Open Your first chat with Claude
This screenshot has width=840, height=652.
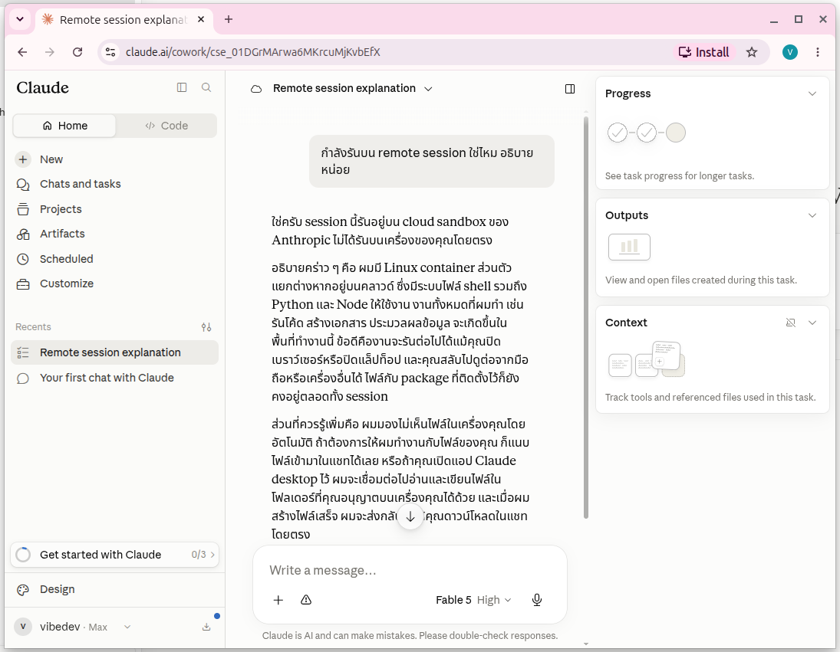pos(107,378)
